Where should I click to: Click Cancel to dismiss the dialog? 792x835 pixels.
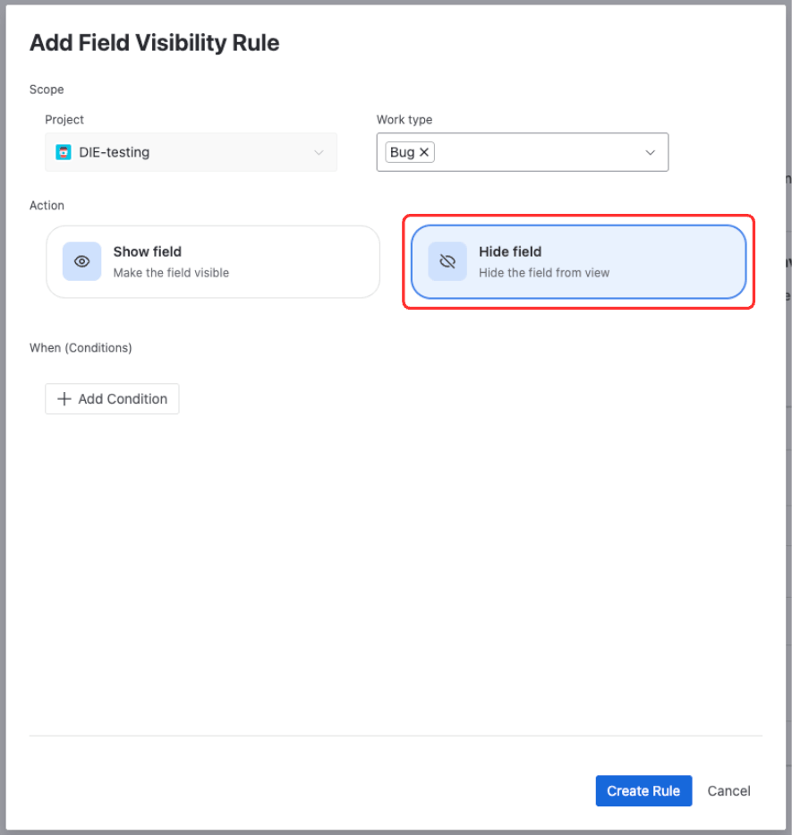(728, 790)
